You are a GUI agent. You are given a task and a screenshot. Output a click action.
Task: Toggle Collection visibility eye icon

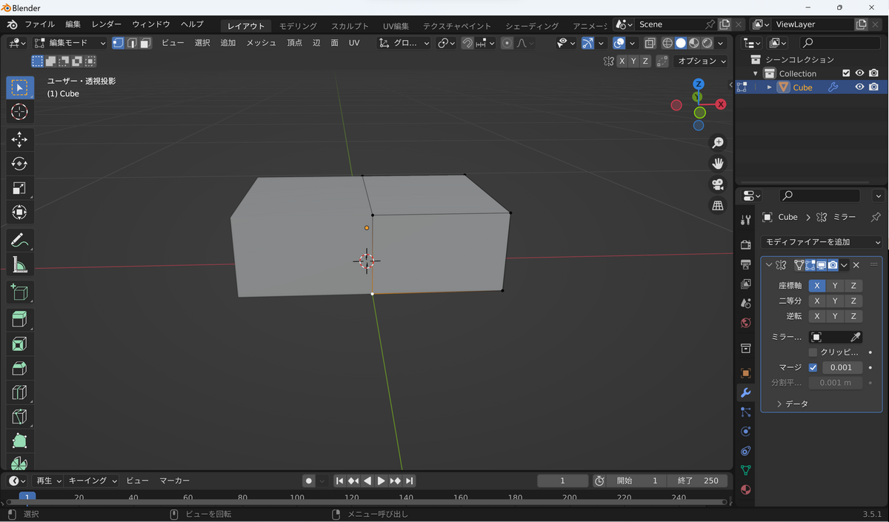[x=860, y=73]
